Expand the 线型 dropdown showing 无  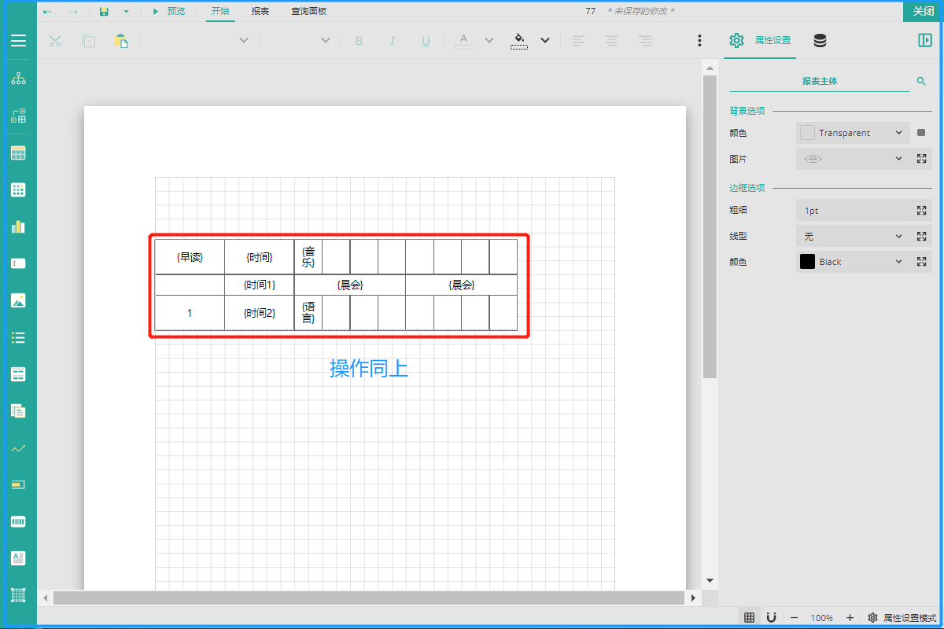(898, 237)
